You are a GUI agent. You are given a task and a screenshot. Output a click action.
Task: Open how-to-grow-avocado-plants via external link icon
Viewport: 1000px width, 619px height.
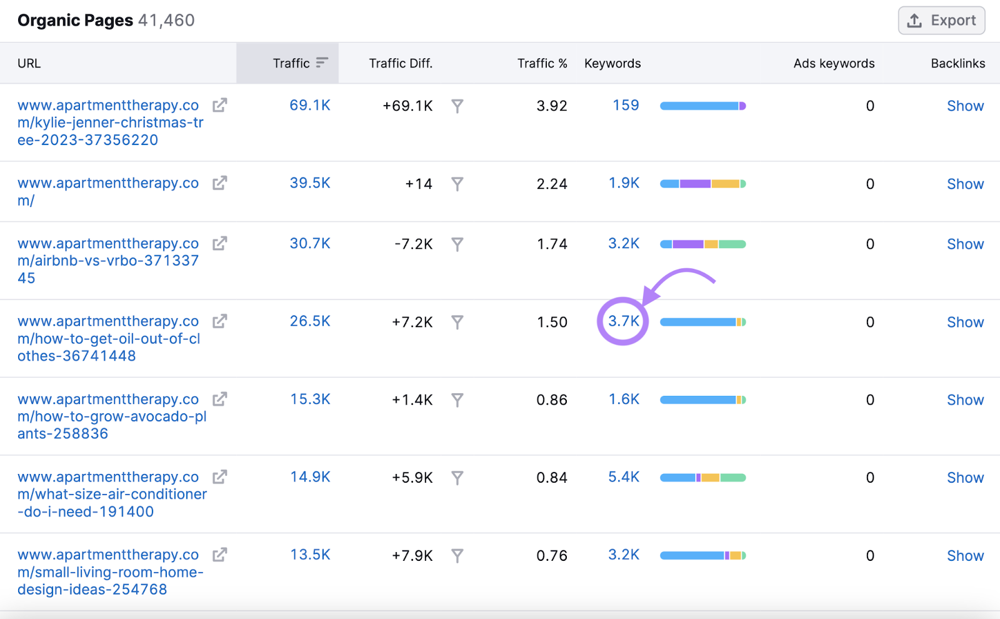(219, 399)
